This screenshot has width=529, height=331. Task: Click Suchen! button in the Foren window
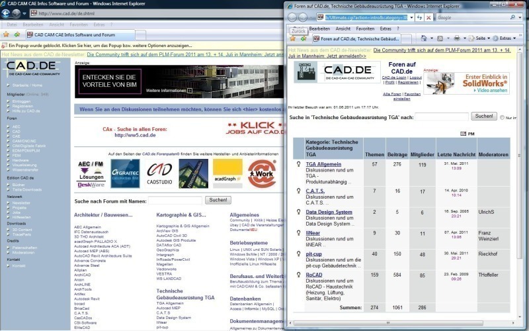point(484,117)
